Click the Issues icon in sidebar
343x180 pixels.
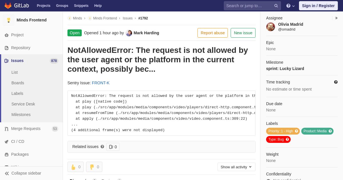[x=7, y=61]
